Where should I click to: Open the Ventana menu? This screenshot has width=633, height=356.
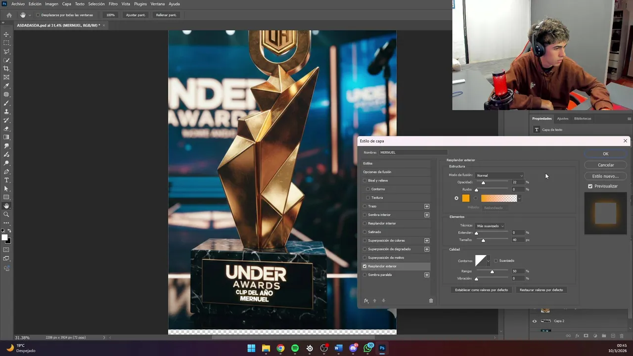click(x=158, y=4)
